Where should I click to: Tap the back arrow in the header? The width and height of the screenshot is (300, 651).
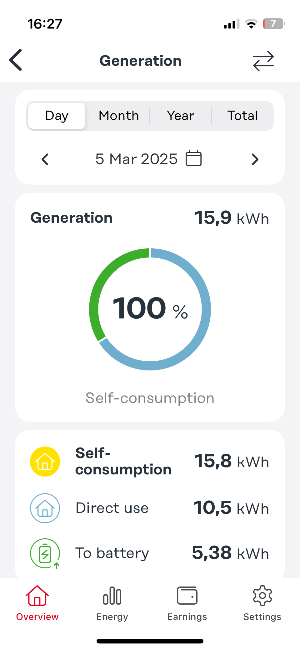tap(16, 60)
